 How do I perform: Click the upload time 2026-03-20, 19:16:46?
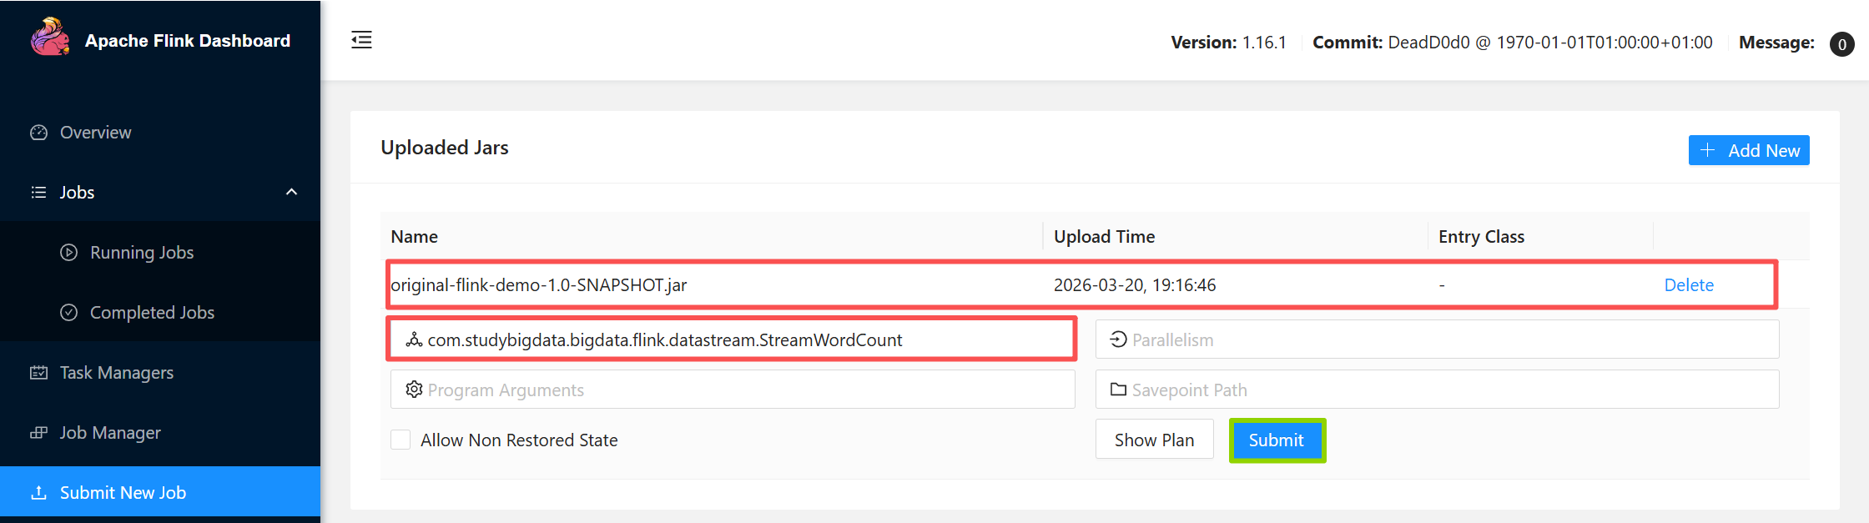coord(1135,284)
